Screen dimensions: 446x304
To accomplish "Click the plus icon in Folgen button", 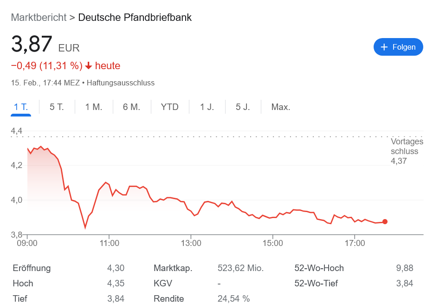I will [384, 47].
